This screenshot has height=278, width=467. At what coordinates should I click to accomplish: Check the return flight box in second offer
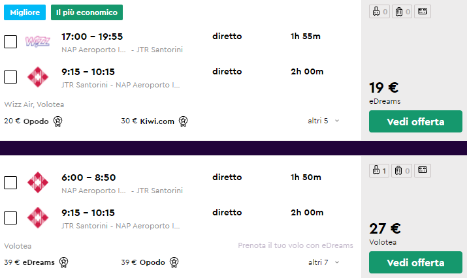point(10,218)
